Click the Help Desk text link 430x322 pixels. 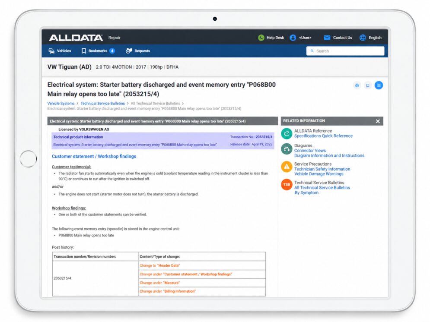[275, 38]
